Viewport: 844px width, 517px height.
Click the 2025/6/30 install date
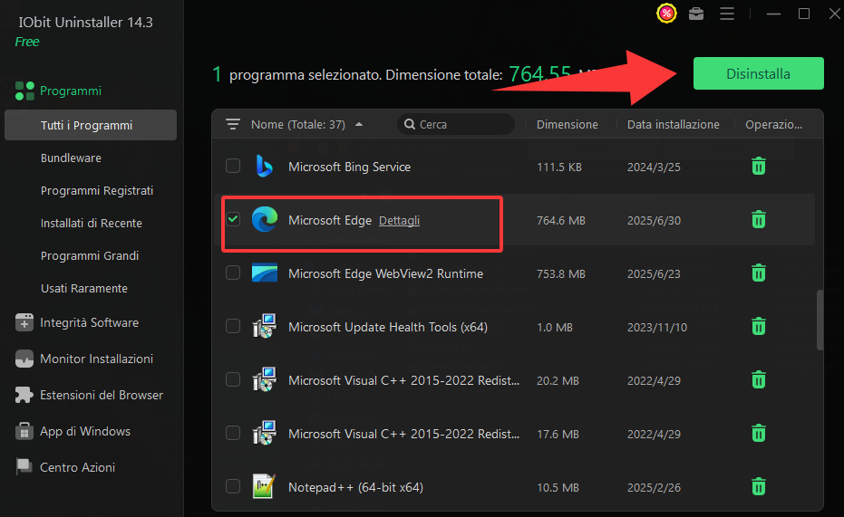pyautogui.click(x=654, y=220)
